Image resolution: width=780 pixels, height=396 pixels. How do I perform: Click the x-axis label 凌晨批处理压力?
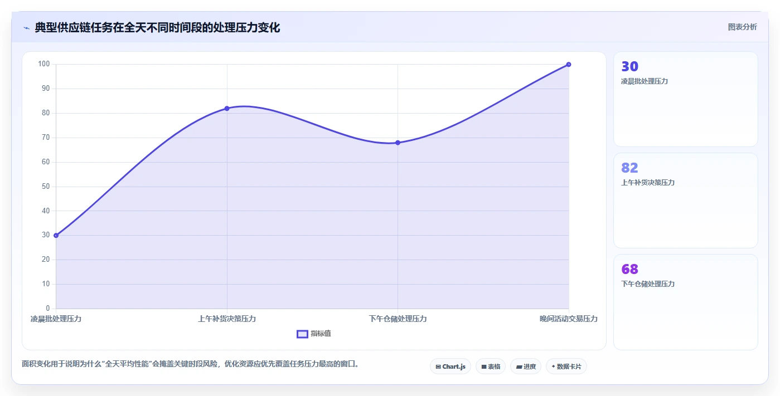(x=56, y=319)
